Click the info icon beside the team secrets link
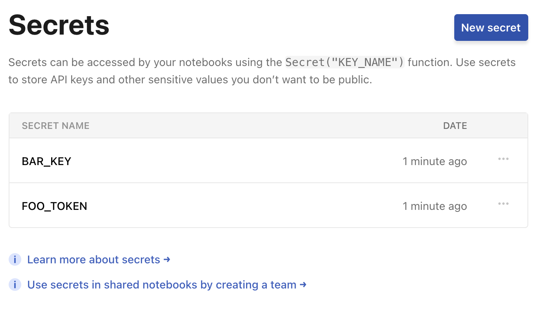The height and width of the screenshot is (327, 544). [15, 285]
